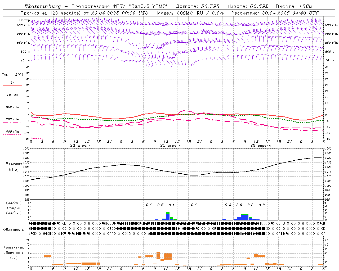
Task: Click the 'Конвективн.' label
Action: [x=14, y=247]
